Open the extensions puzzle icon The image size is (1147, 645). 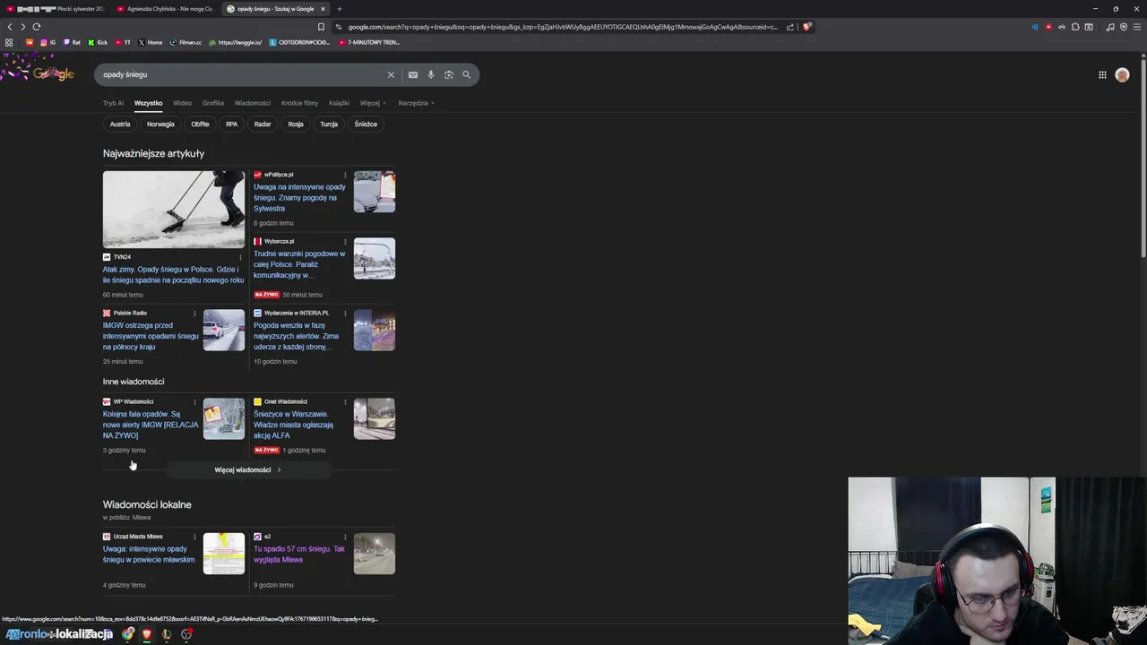1075,27
